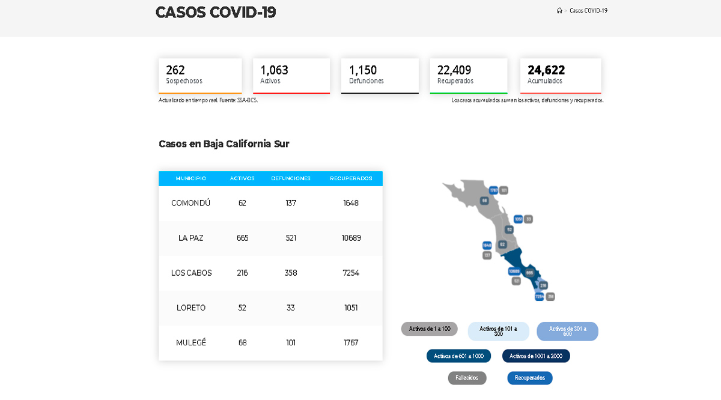Image resolution: width=721 pixels, height=400 pixels.
Task: Click the CASOS COVID-19 page heading
Action: tap(216, 12)
